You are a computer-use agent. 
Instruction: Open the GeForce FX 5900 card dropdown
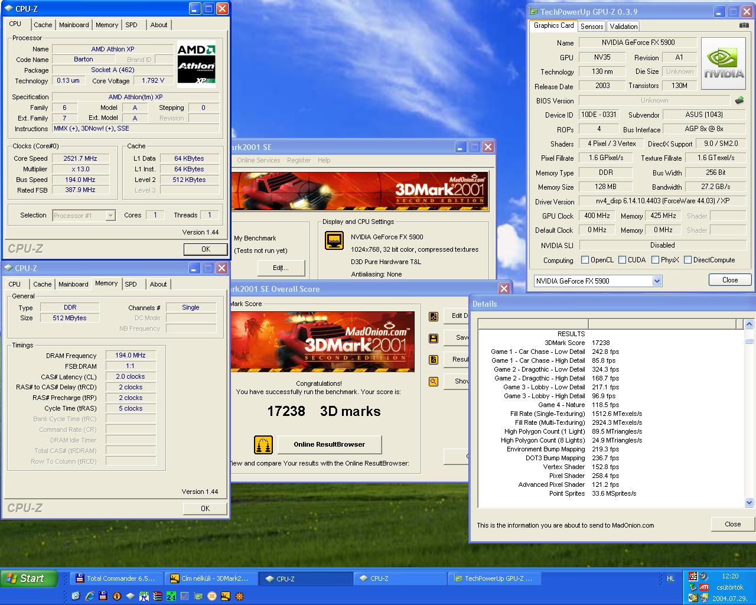[657, 281]
